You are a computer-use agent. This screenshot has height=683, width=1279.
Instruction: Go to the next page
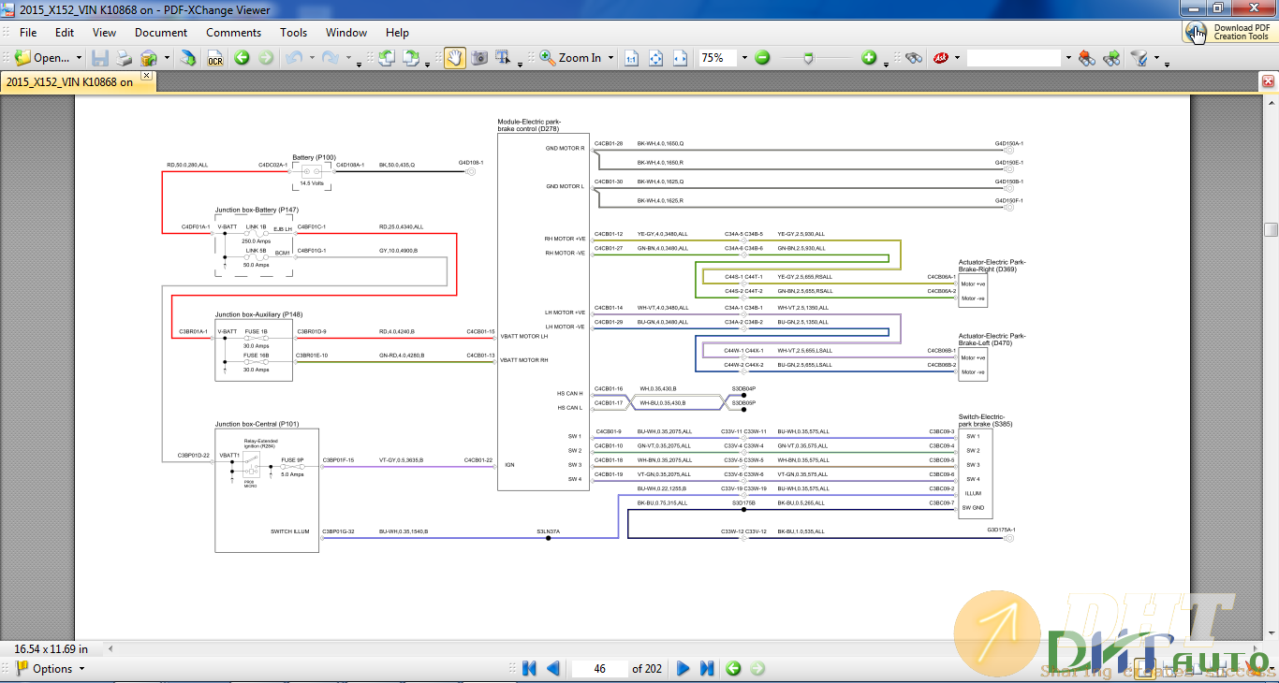coord(683,668)
